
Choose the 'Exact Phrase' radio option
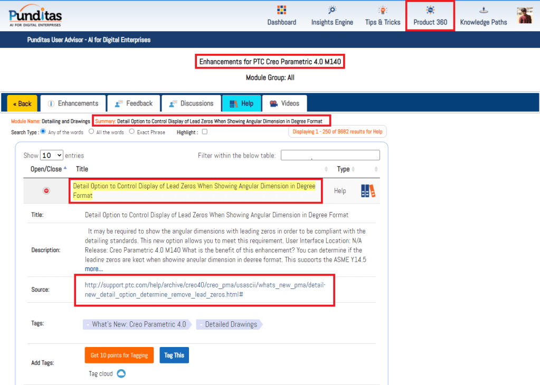[132, 132]
